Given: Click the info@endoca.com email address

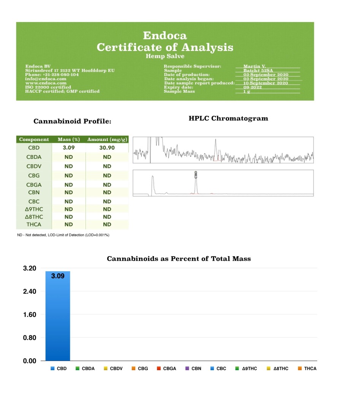Looking at the screenshot, I should point(46,79).
